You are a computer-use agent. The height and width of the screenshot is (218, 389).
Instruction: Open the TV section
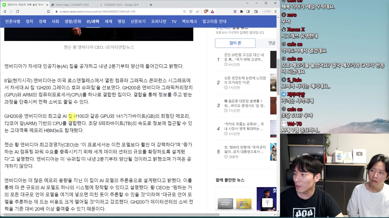pyautogui.click(x=174, y=21)
